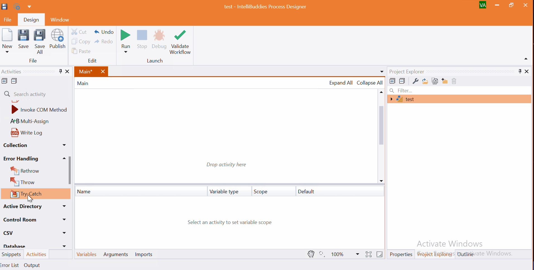The height and width of the screenshot is (270, 534).
Task: Open project folder icon in Project Explorer
Action: point(425,81)
